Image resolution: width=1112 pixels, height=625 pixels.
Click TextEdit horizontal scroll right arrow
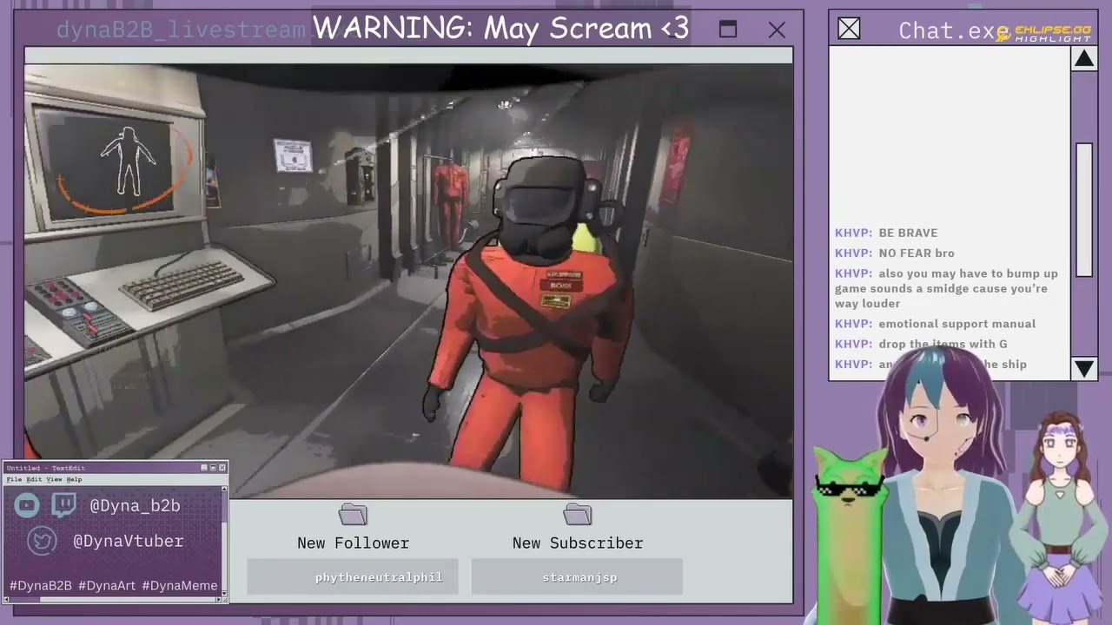218,600
